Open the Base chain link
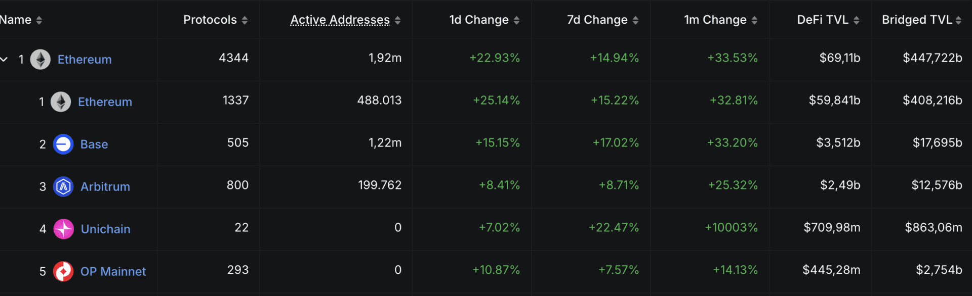The width and height of the screenshot is (972, 296). pos(94,144)
